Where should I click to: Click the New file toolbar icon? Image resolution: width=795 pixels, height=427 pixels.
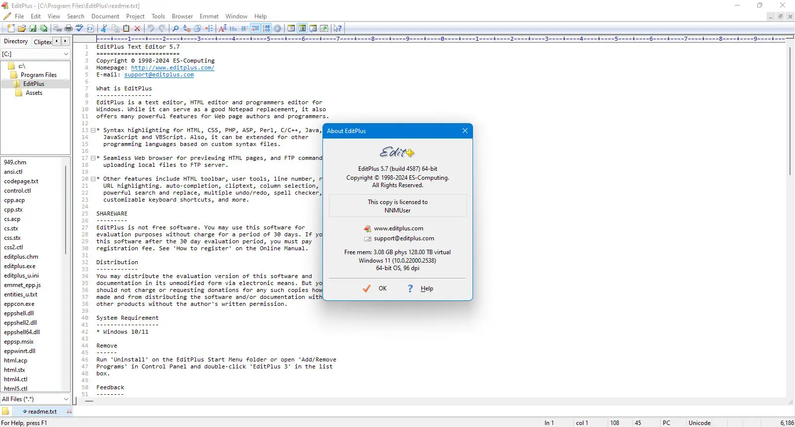pyautogui.click(x=11, y=28)
